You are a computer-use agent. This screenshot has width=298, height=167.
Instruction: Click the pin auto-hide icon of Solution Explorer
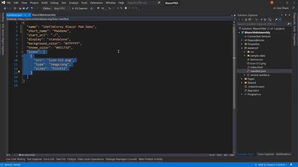click(285, 15)
